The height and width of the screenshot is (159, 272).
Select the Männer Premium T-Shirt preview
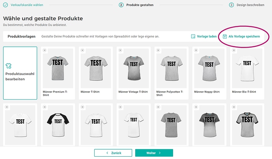pos(58,67)
